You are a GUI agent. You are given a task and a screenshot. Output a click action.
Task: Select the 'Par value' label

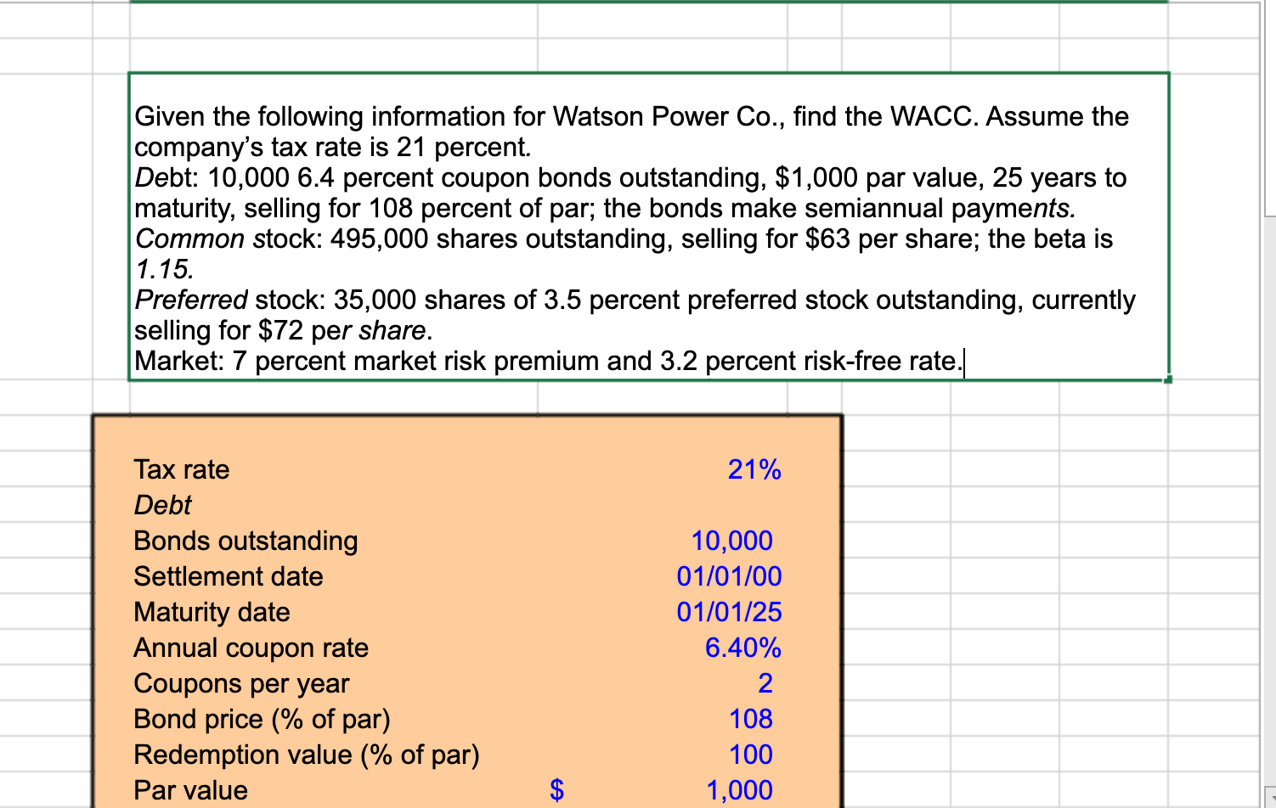(x=190, y=790)
